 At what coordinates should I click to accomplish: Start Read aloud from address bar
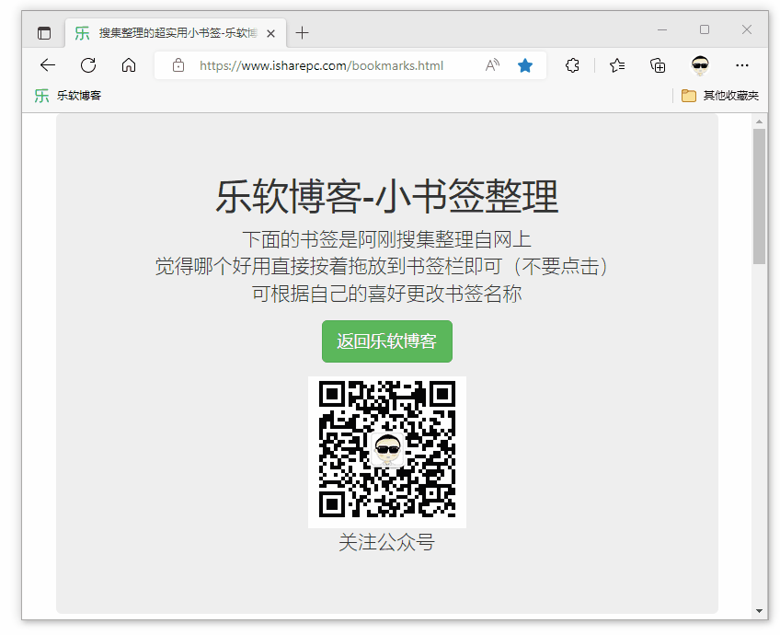click(x=492, y=65)
